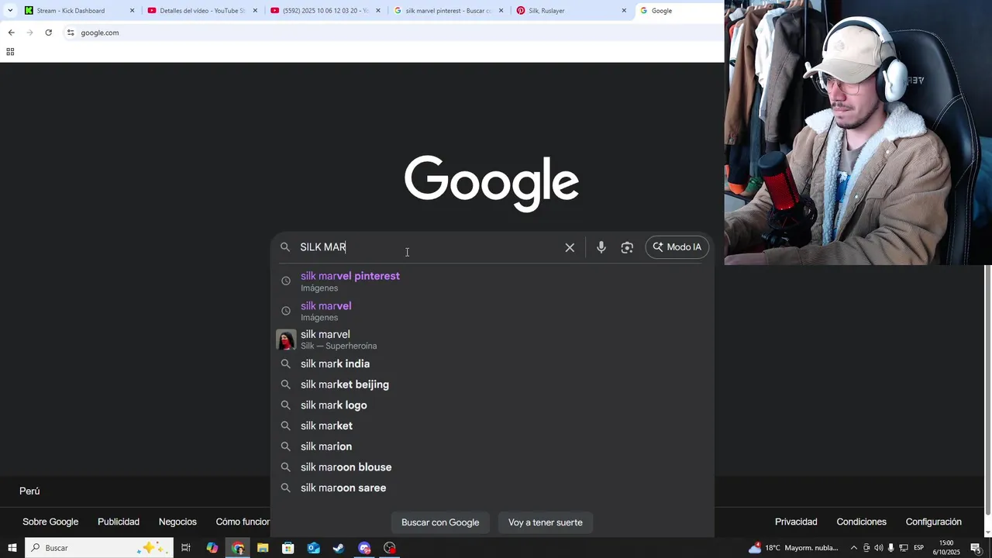The width and height of the screenshot is (992, 558).
Task: Open the Silk — Superheroína entity suggestion
Action: coord(493,339)
